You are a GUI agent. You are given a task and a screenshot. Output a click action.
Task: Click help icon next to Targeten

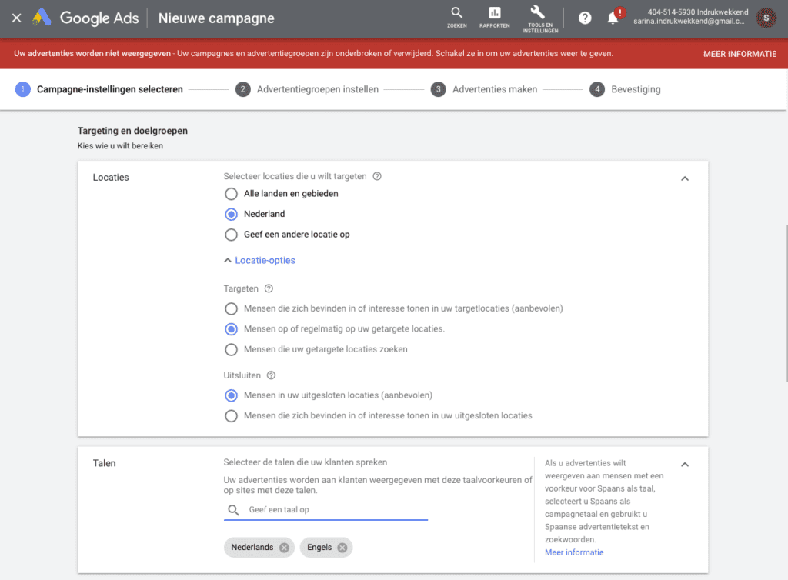tap(269, 289)
